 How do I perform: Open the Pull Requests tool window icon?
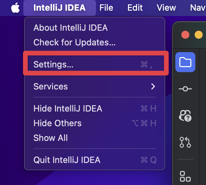pos(185,142)
